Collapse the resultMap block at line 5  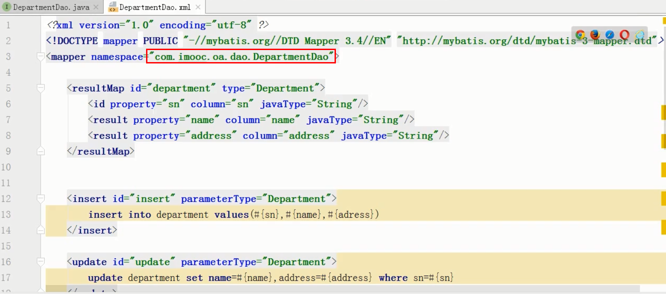[41, 88]
